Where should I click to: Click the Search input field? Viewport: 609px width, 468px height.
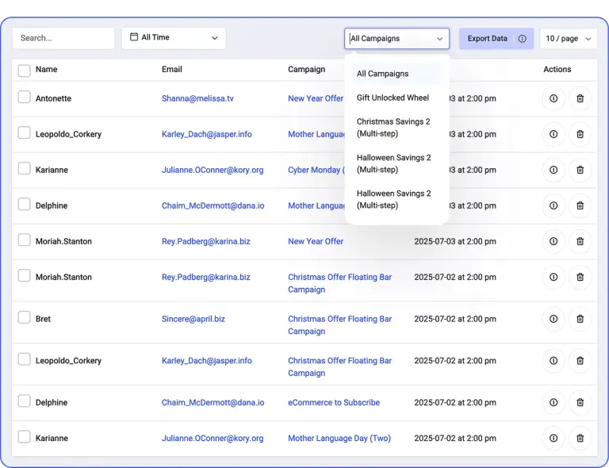[x=63, y=38]
